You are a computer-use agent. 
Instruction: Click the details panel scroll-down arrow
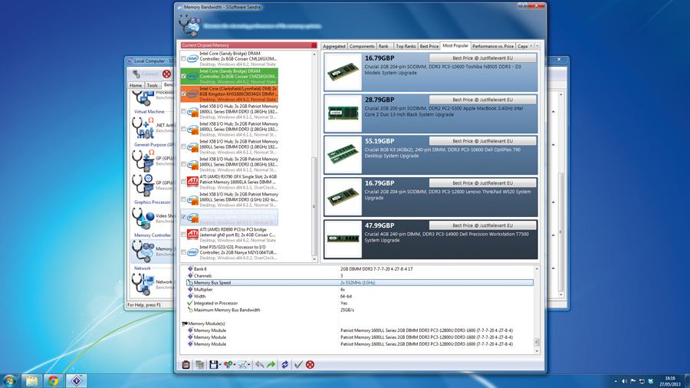[537, 351]
